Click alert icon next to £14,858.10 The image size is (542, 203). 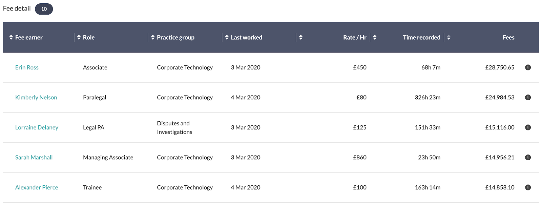(x=528, y=187)
